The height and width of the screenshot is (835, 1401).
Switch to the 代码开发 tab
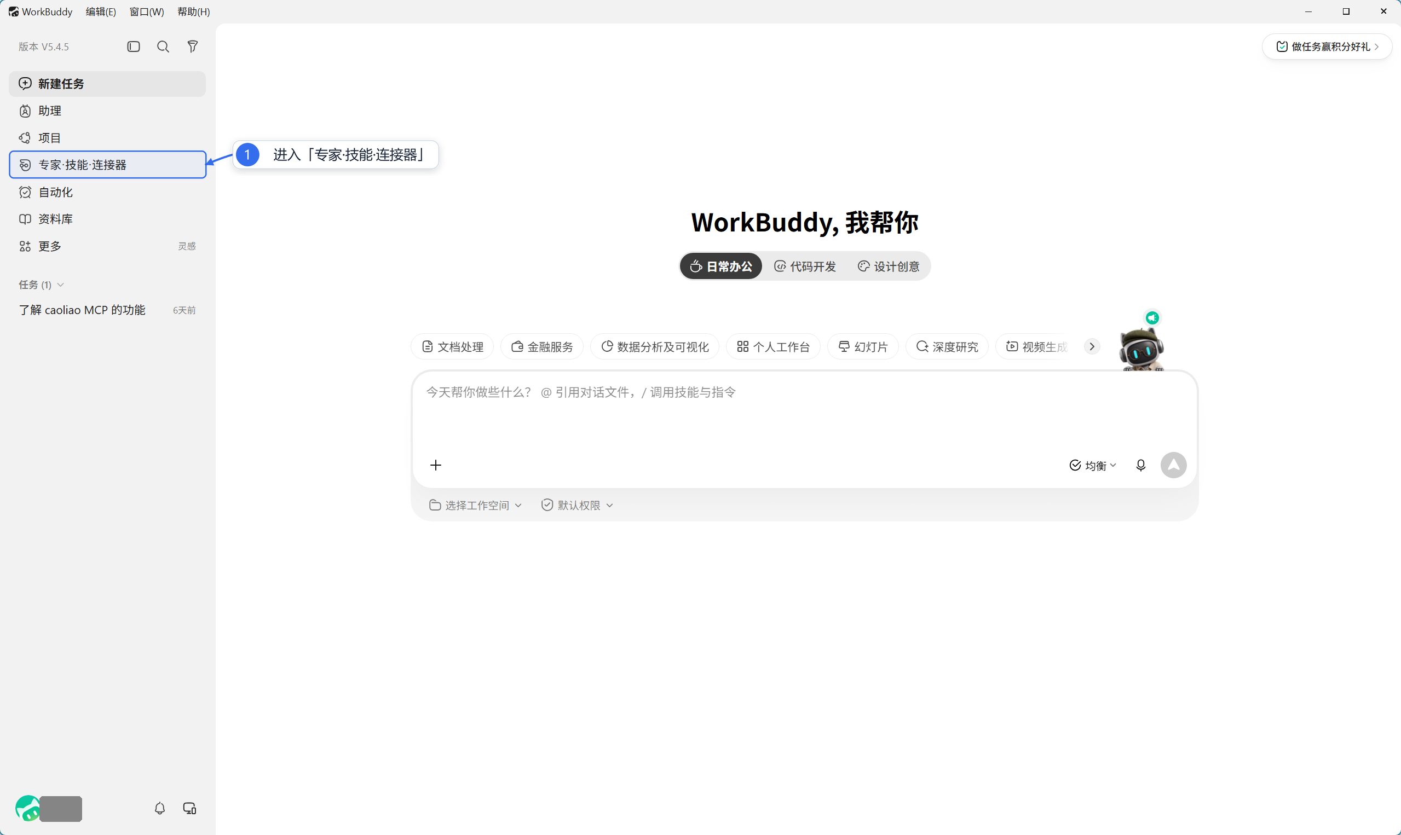[x=805, y=266]
